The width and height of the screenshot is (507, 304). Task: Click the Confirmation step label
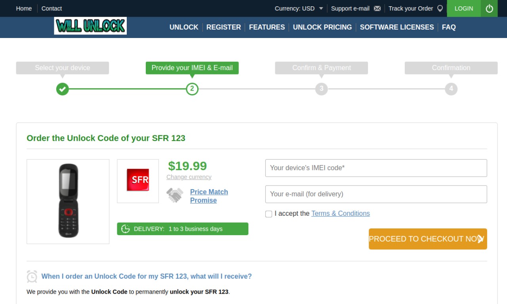click(451, 68)
